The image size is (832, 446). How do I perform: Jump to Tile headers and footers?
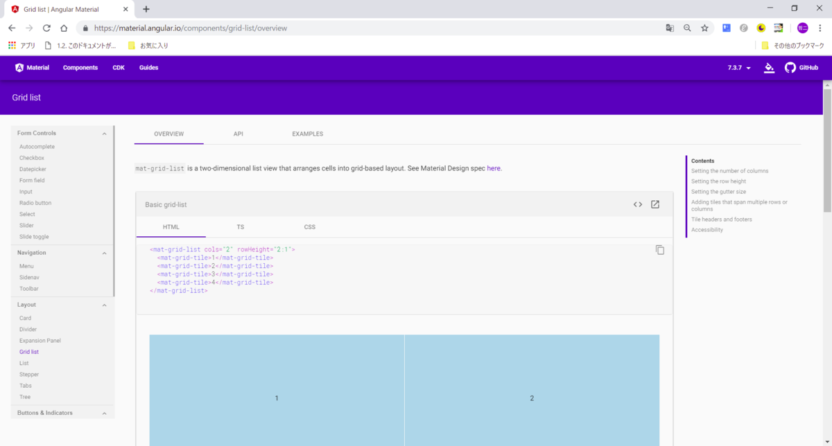tap(721, 220)
